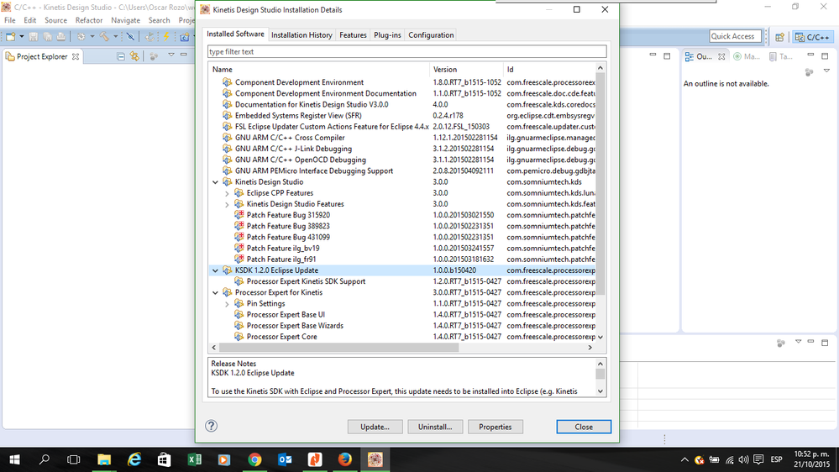This screenshot has width=839, height=472.
Task: Toggle Link with Editor in Project Explorer
Action: [134, 56]
